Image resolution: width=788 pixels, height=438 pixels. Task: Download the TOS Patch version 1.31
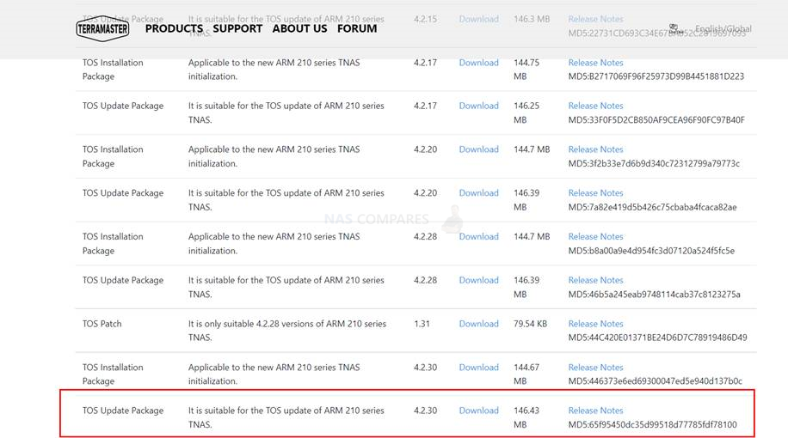[478, 324]
